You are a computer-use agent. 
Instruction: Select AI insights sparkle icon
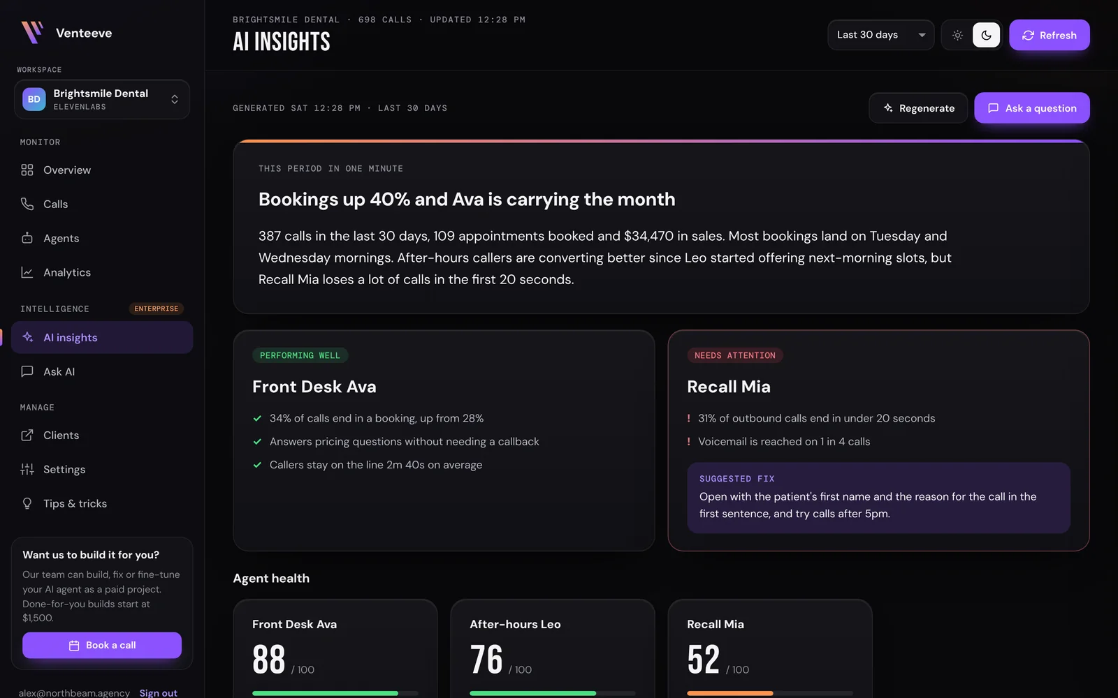click(x=27, y=337)
